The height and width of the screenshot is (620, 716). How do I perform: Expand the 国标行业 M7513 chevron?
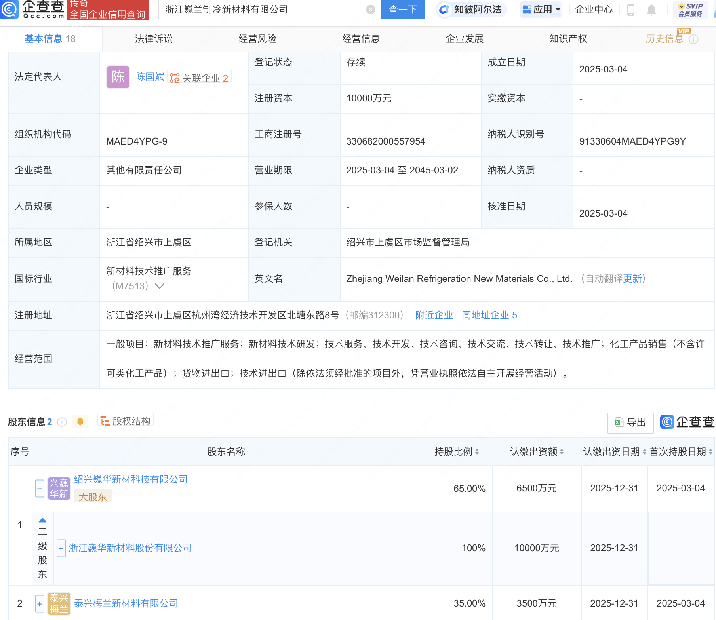pyautogui.click(x=160, y=286)
